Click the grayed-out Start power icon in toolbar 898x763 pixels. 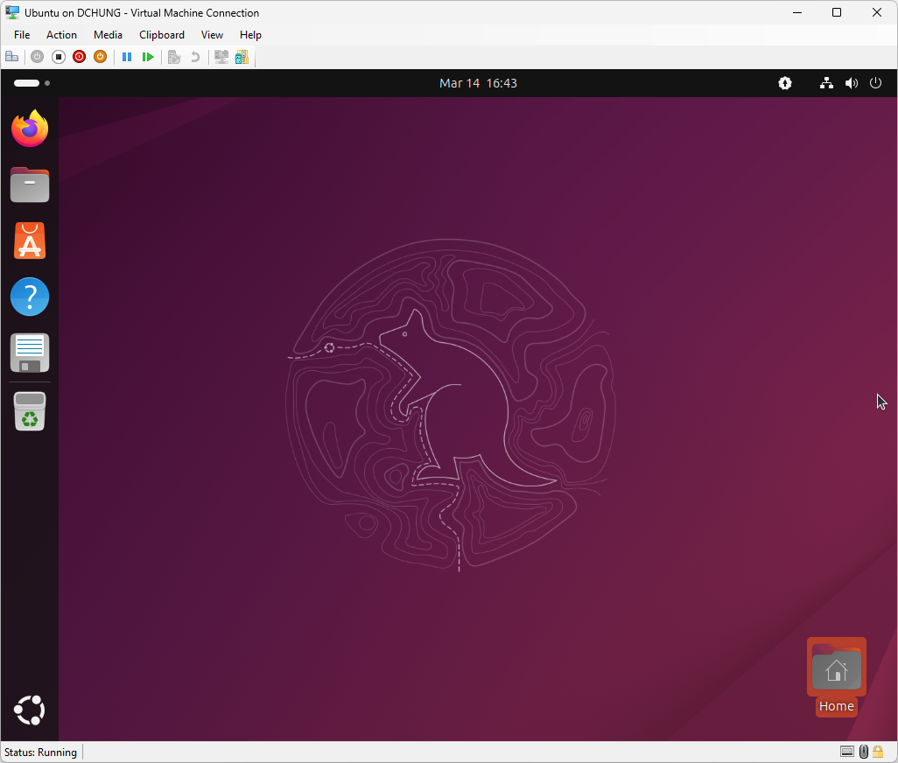click(38, 57)
